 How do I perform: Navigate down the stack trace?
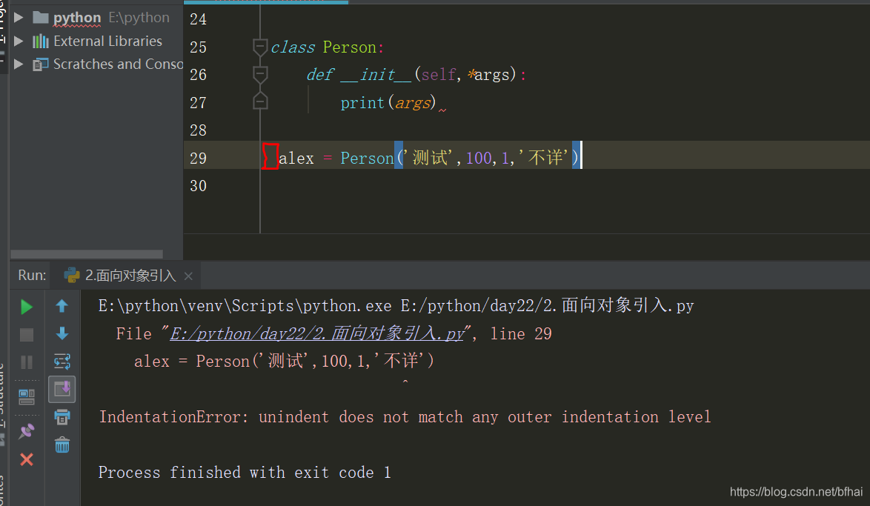[x=62, y=334]
